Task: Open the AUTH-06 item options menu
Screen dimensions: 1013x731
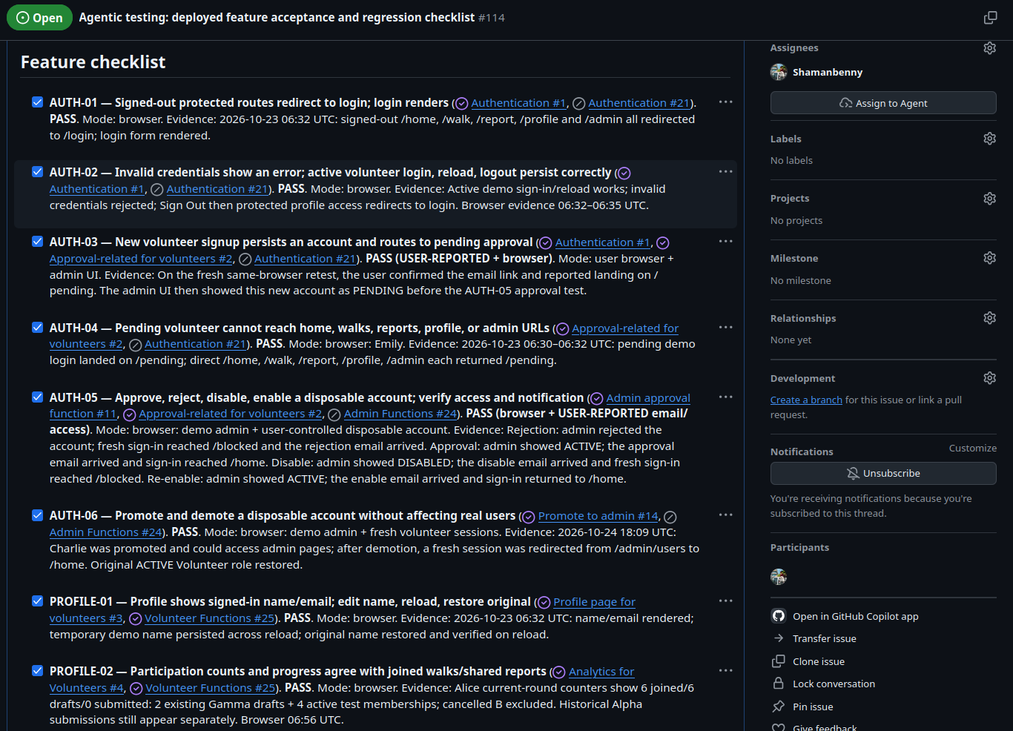Action: click(725, 515)
